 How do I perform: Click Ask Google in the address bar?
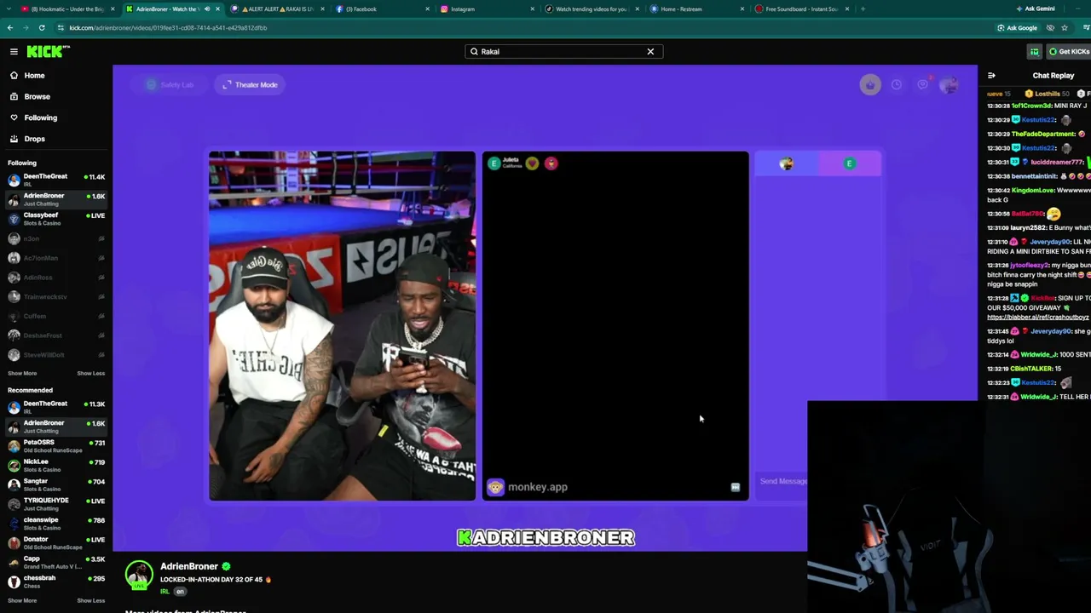coord(1017,27)
